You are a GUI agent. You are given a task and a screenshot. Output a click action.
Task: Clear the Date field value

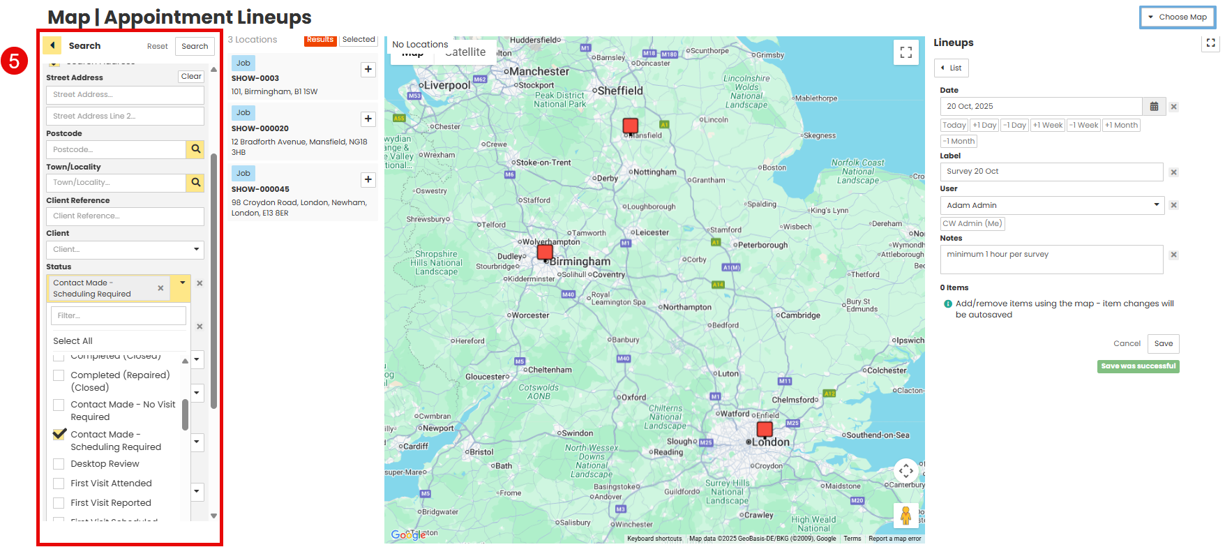1174,107
